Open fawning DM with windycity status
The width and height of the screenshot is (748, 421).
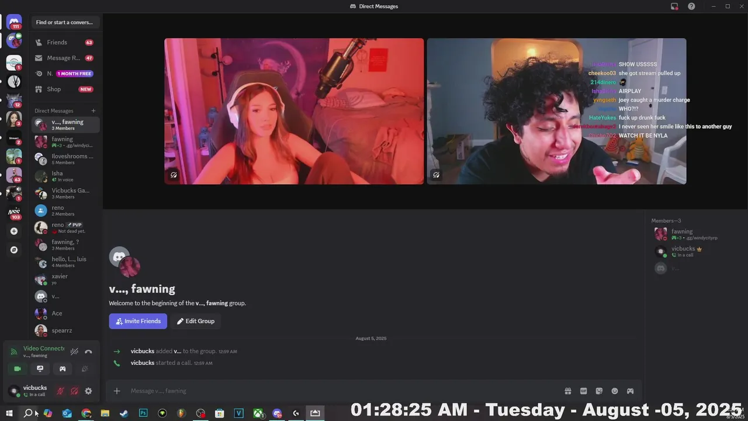point(65,142)
